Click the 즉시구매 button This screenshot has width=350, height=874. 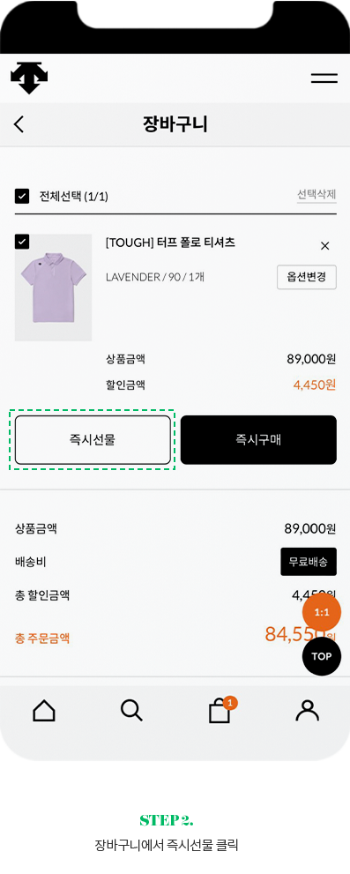tap(258, 440)
